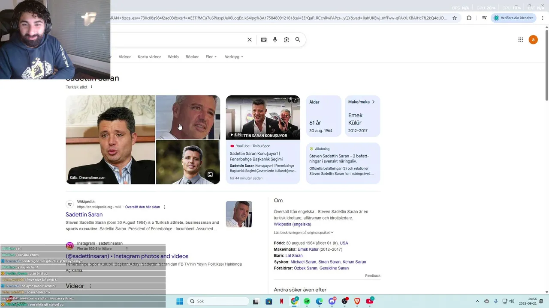Open the media controls icon in Chrome toolbar
The width and height of the screenshot is (549, 308).
coord(484,18)
